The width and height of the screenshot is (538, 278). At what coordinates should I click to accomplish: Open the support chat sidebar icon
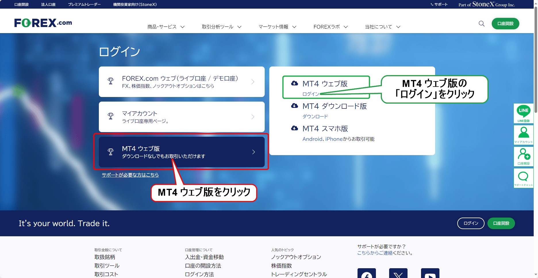point(524,178)
